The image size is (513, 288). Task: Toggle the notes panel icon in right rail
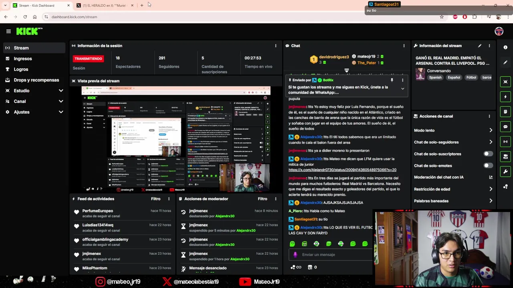(x=505, y=112)
